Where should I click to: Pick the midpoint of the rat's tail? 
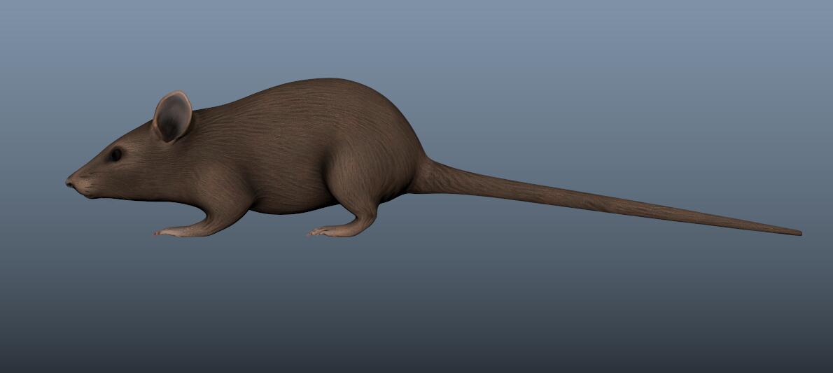609,202
